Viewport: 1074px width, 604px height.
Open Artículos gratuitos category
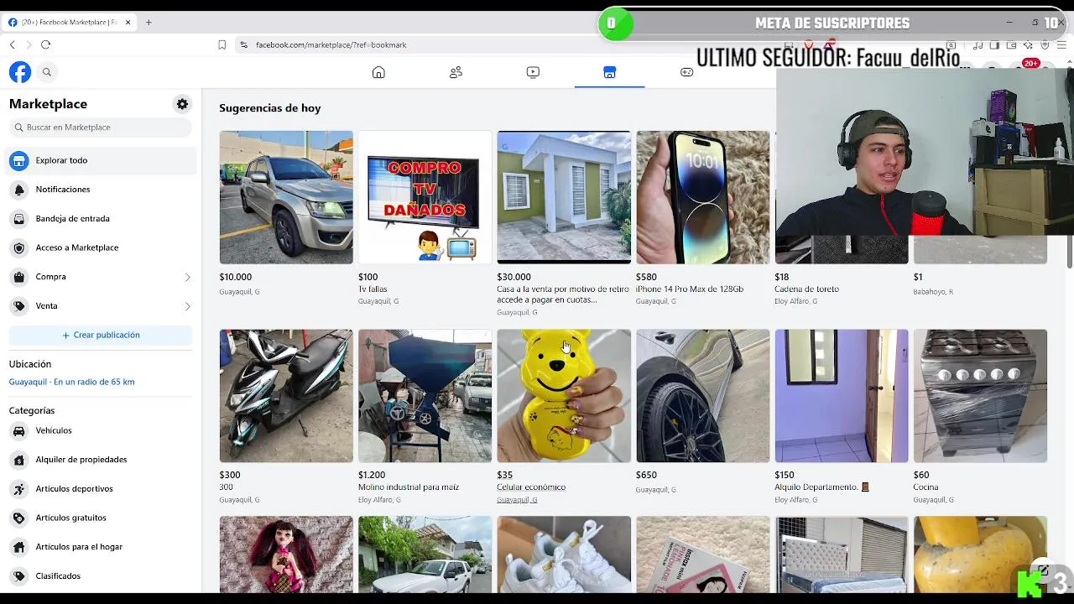101,518
